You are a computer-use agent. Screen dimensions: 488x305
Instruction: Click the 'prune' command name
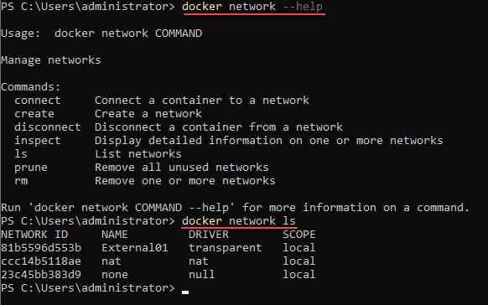(x=31, y=168)
